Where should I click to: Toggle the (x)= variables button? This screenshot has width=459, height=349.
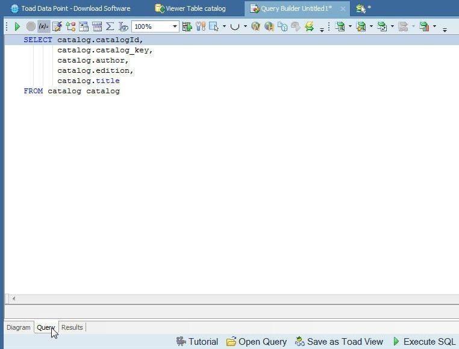click(44, 26)
